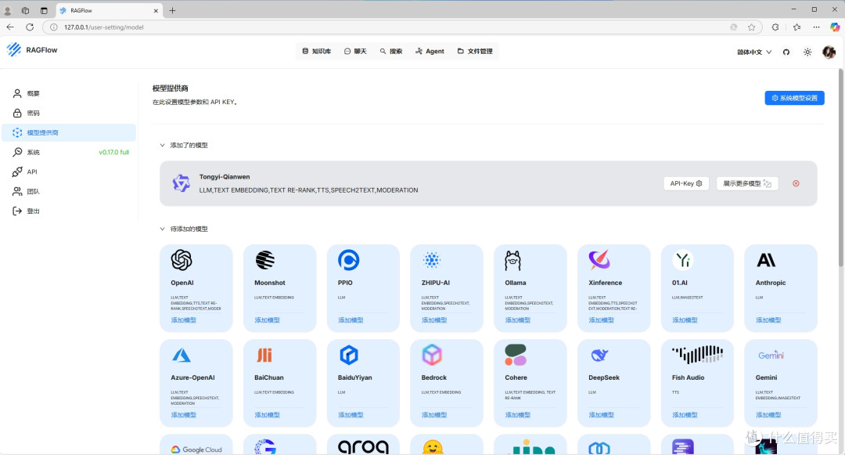The width and height of the screenshot is (845, 455).
Task: Click 登出 to log out
Action: [x=69, y=211]
